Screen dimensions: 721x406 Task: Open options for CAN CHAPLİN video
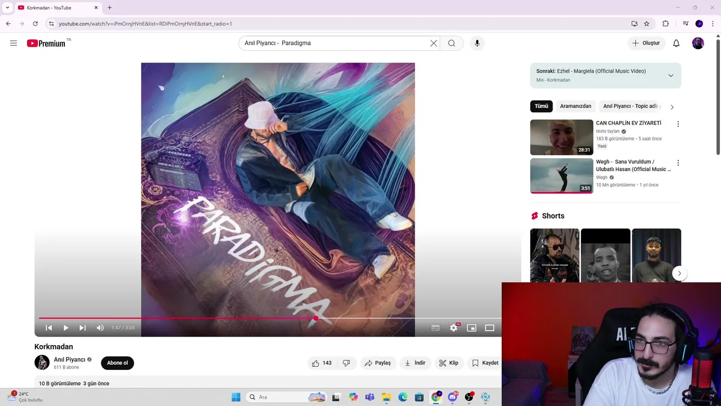pyautogui.click(x=678, y=124)
